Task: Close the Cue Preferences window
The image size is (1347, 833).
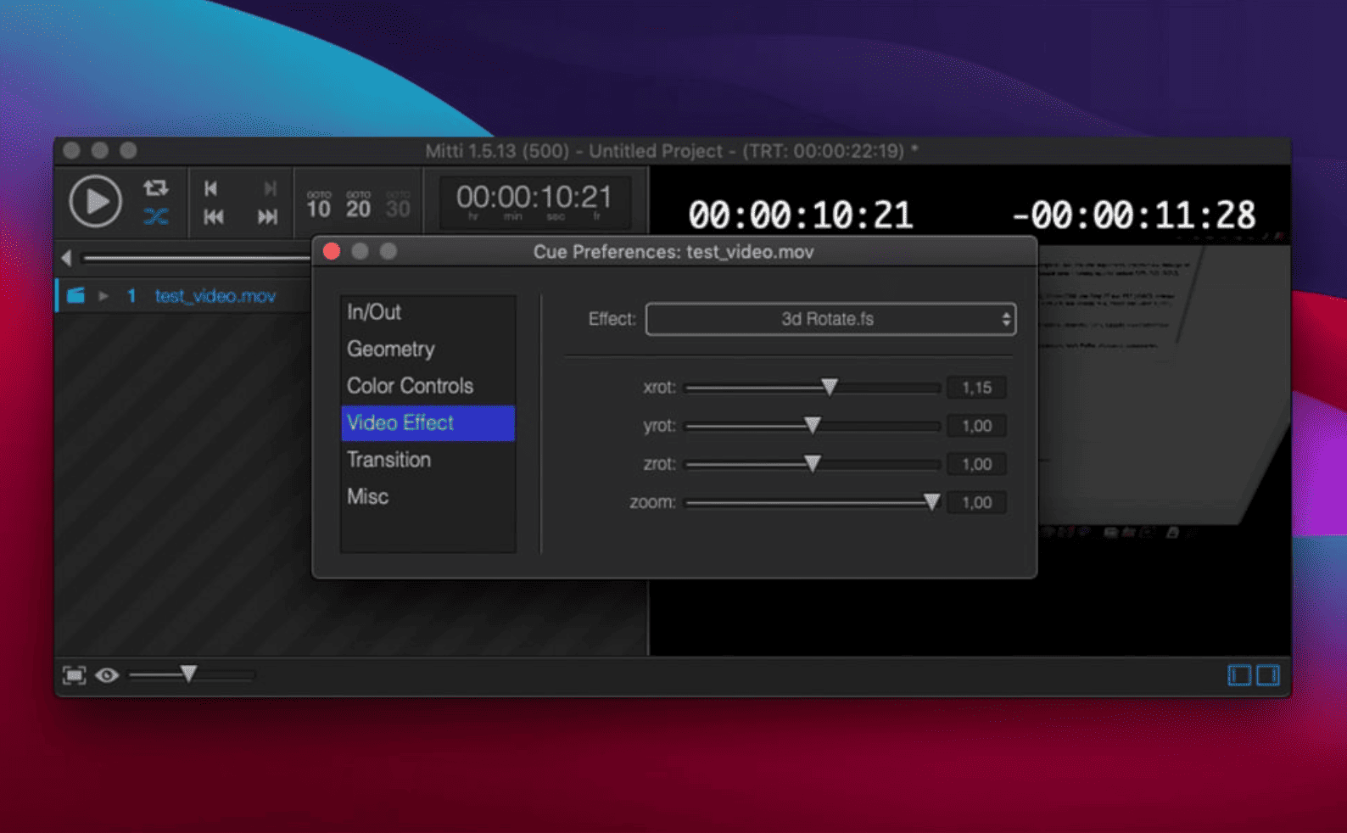Action: (x=332, y=251)
